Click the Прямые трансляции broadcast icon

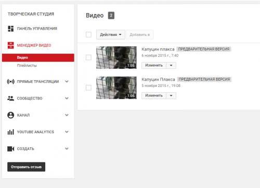tap(10, 81)
